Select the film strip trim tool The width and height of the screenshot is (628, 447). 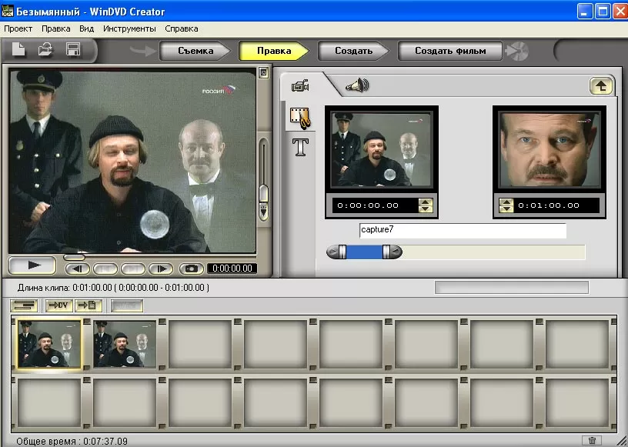[300, 118]
